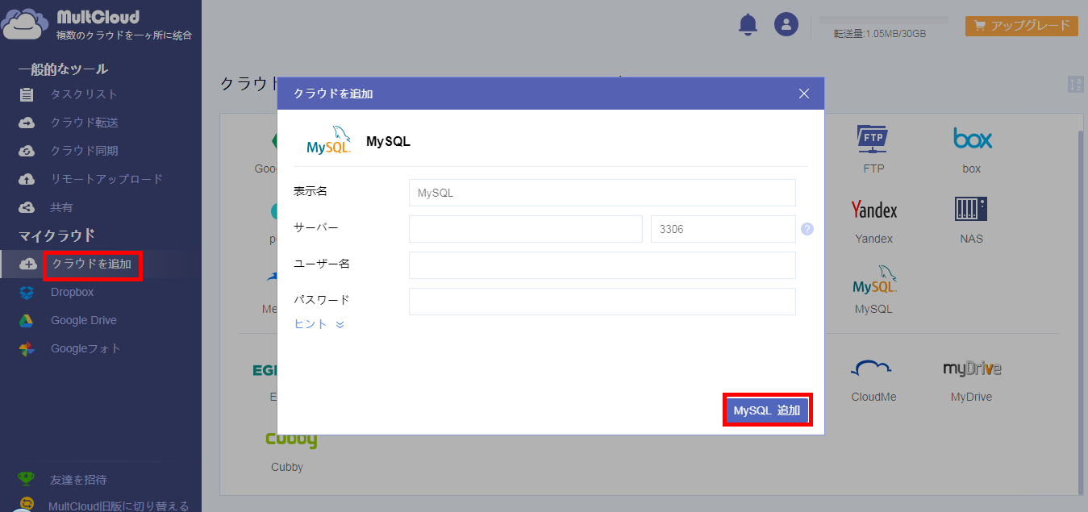Click the Google Drive triangle icon
The width and height of the screenshot is (1088, 512).
(27, 320)
